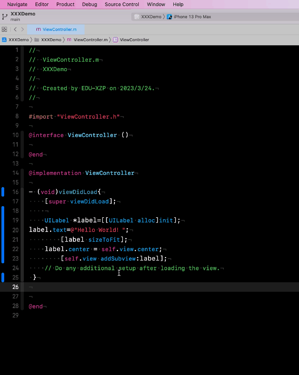Click the XXXDemo folder breadcrumb

coord(51,40)
